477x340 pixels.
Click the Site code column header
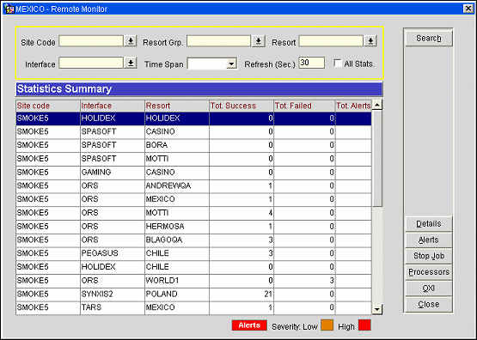tap(48, 106)
